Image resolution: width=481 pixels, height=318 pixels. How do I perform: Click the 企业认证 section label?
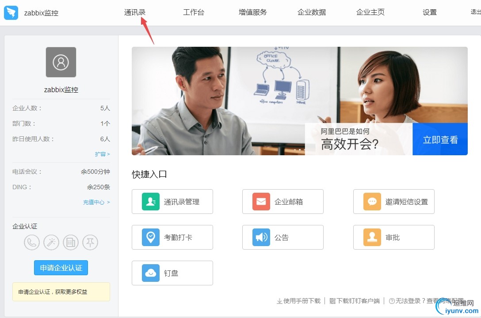(x=25, y=227)
